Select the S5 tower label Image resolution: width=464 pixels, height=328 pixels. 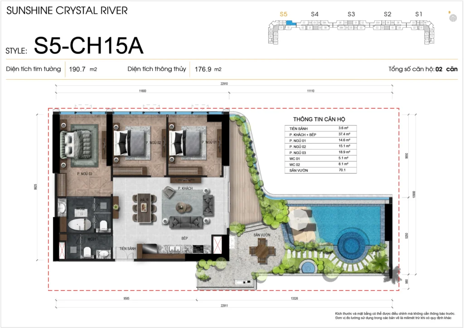284,14
